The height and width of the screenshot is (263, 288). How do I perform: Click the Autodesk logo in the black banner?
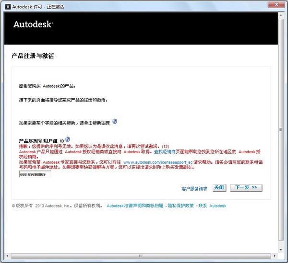33,24
